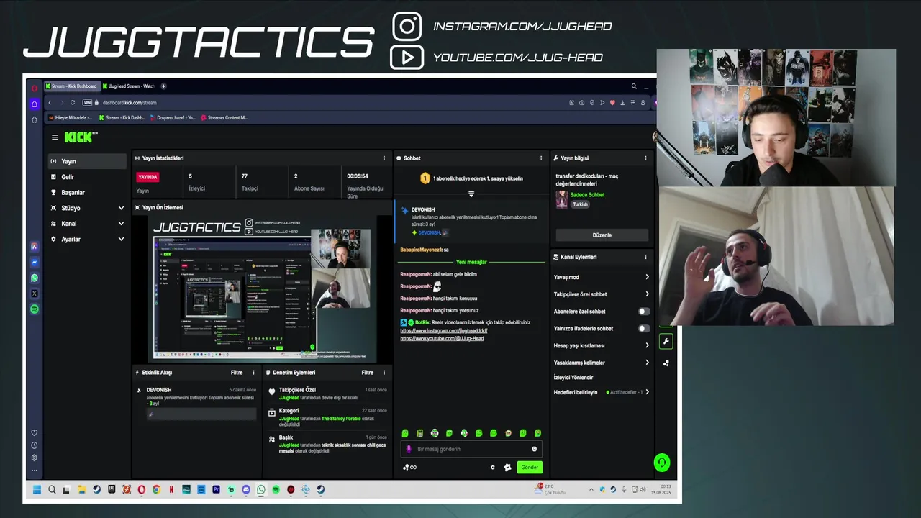The height and width of the screenshot is (518, 921).
Task: Reload the page with the refresh icon
Action: click(73, 103)
